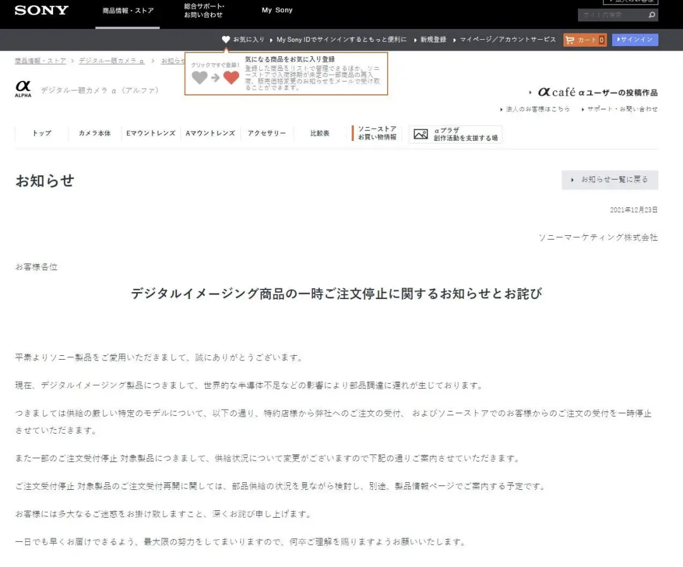683x567 pixels.
Task: Click the αプラザ photo icon
Action: tap(422, 134)
